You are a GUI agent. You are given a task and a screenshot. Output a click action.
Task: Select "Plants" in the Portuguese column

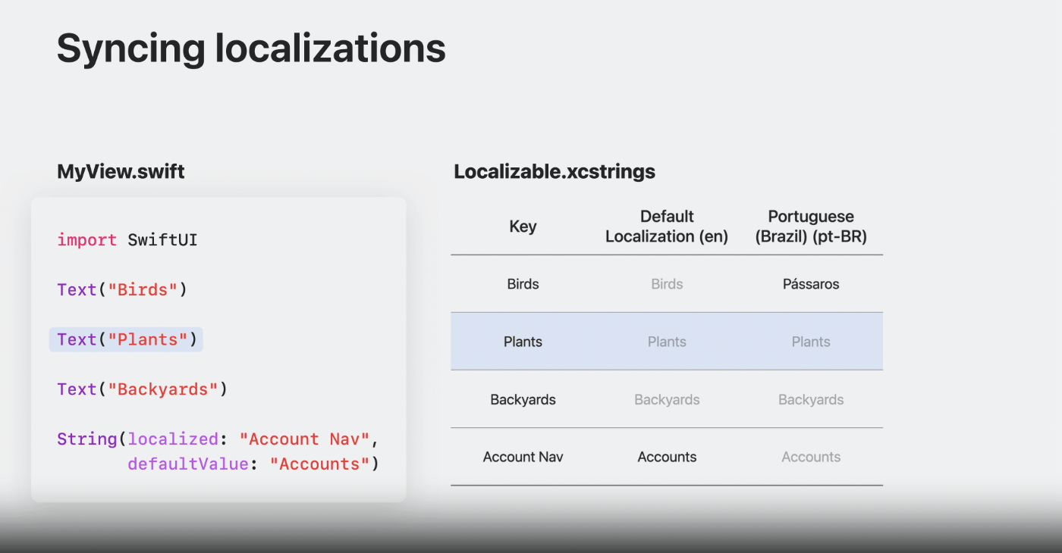point(811,342)
